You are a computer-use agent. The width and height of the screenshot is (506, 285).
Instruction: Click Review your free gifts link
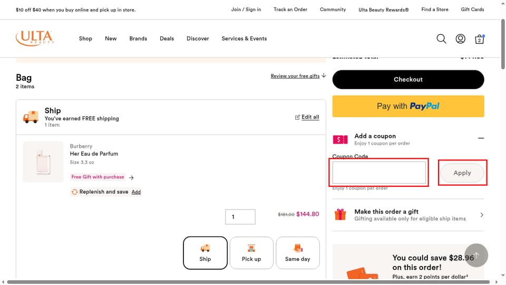pyautogui.click(x=295, y=76)
